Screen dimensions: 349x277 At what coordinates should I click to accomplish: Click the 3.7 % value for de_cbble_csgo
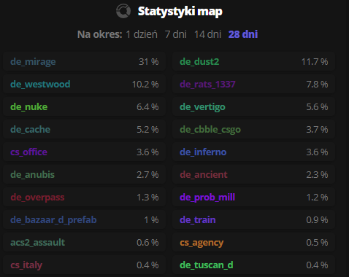pyautogui.click(x=317, y=130)
